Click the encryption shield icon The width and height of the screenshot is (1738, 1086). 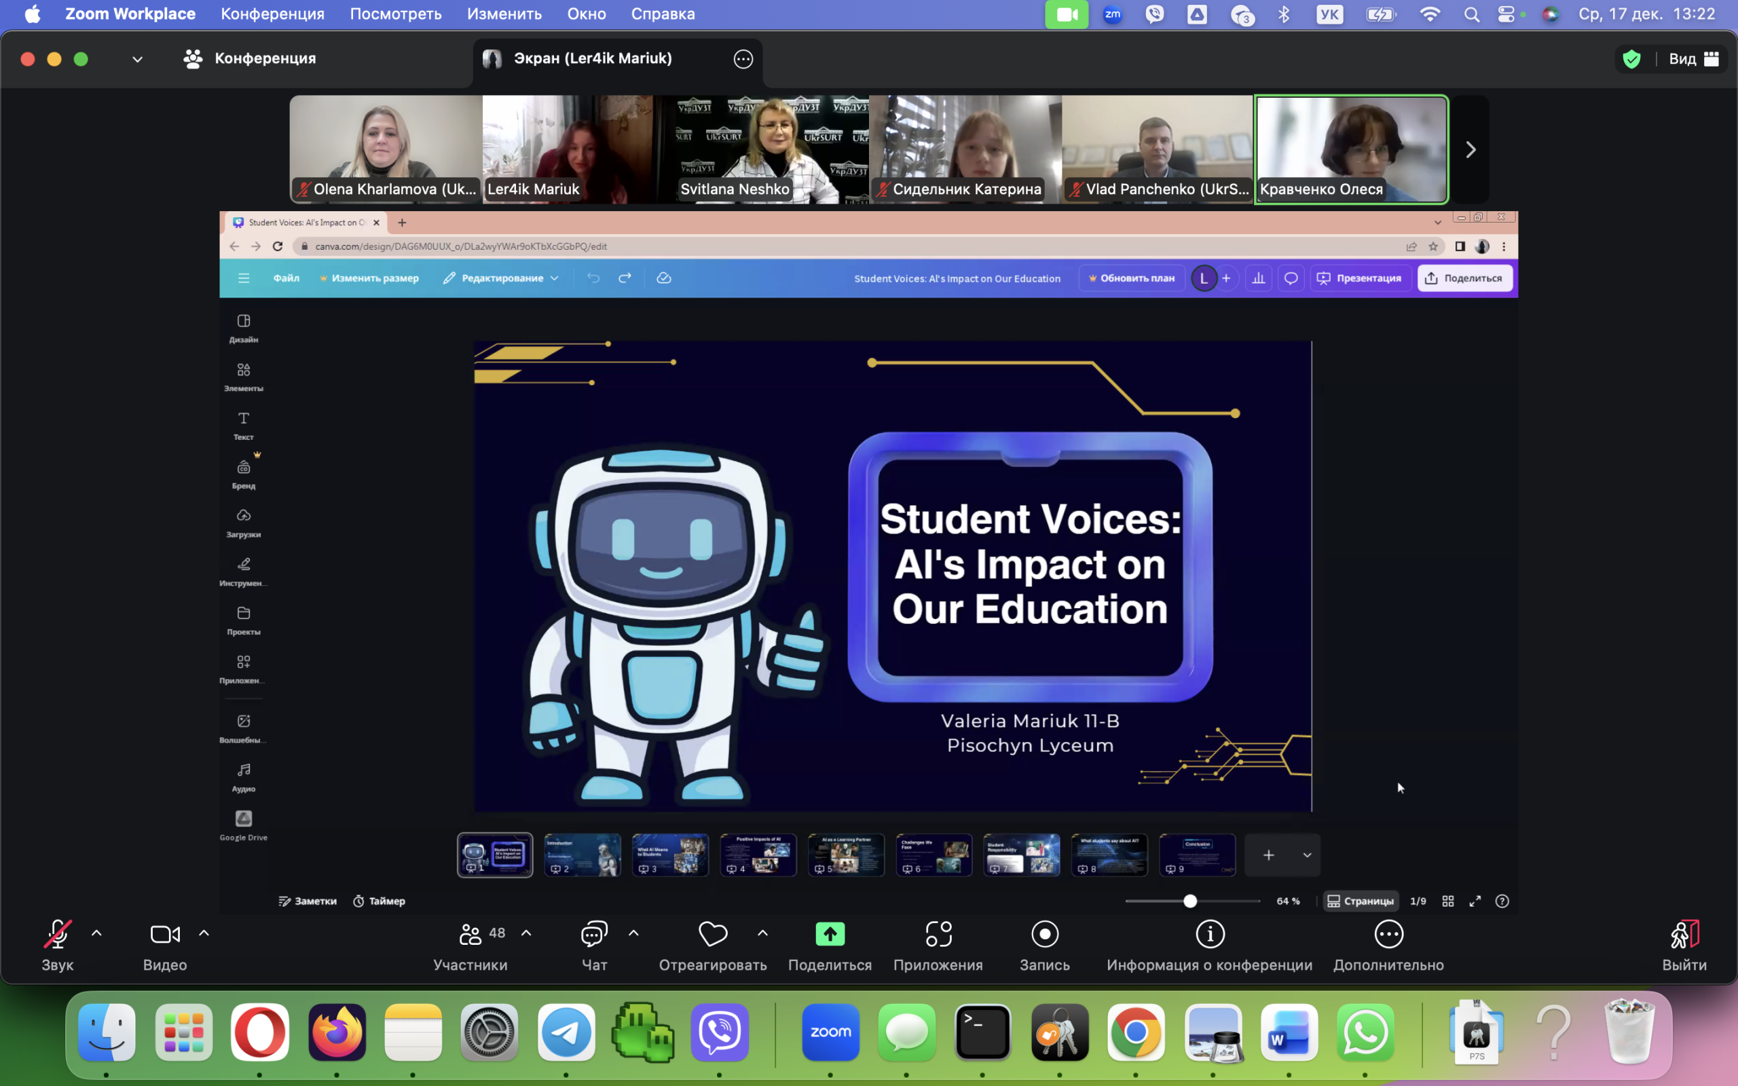[x=1631, y=59]
